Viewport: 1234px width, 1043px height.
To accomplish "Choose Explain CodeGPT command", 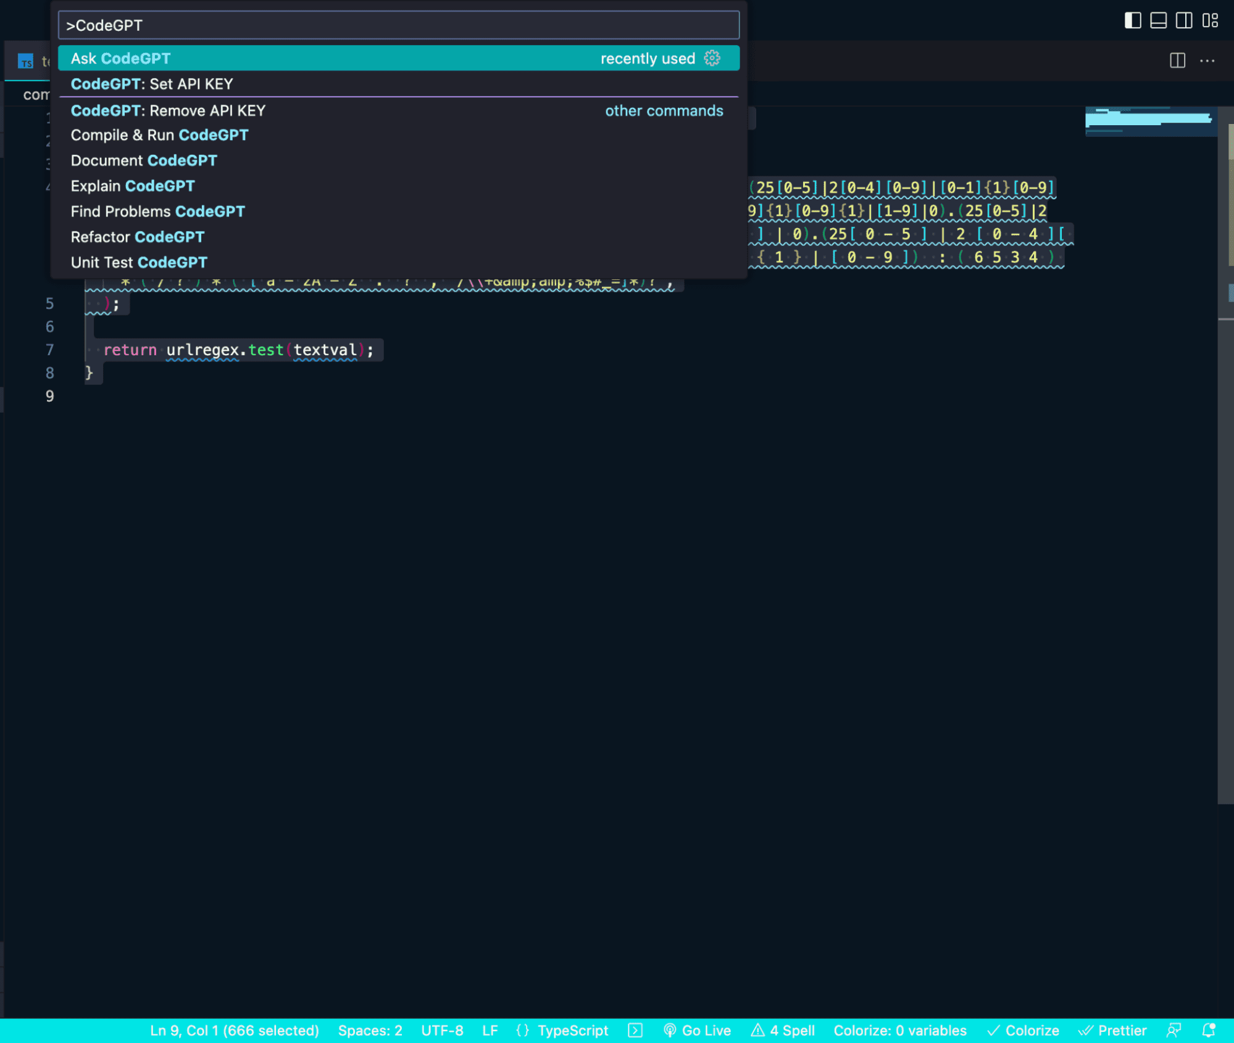I will point(398,186).
